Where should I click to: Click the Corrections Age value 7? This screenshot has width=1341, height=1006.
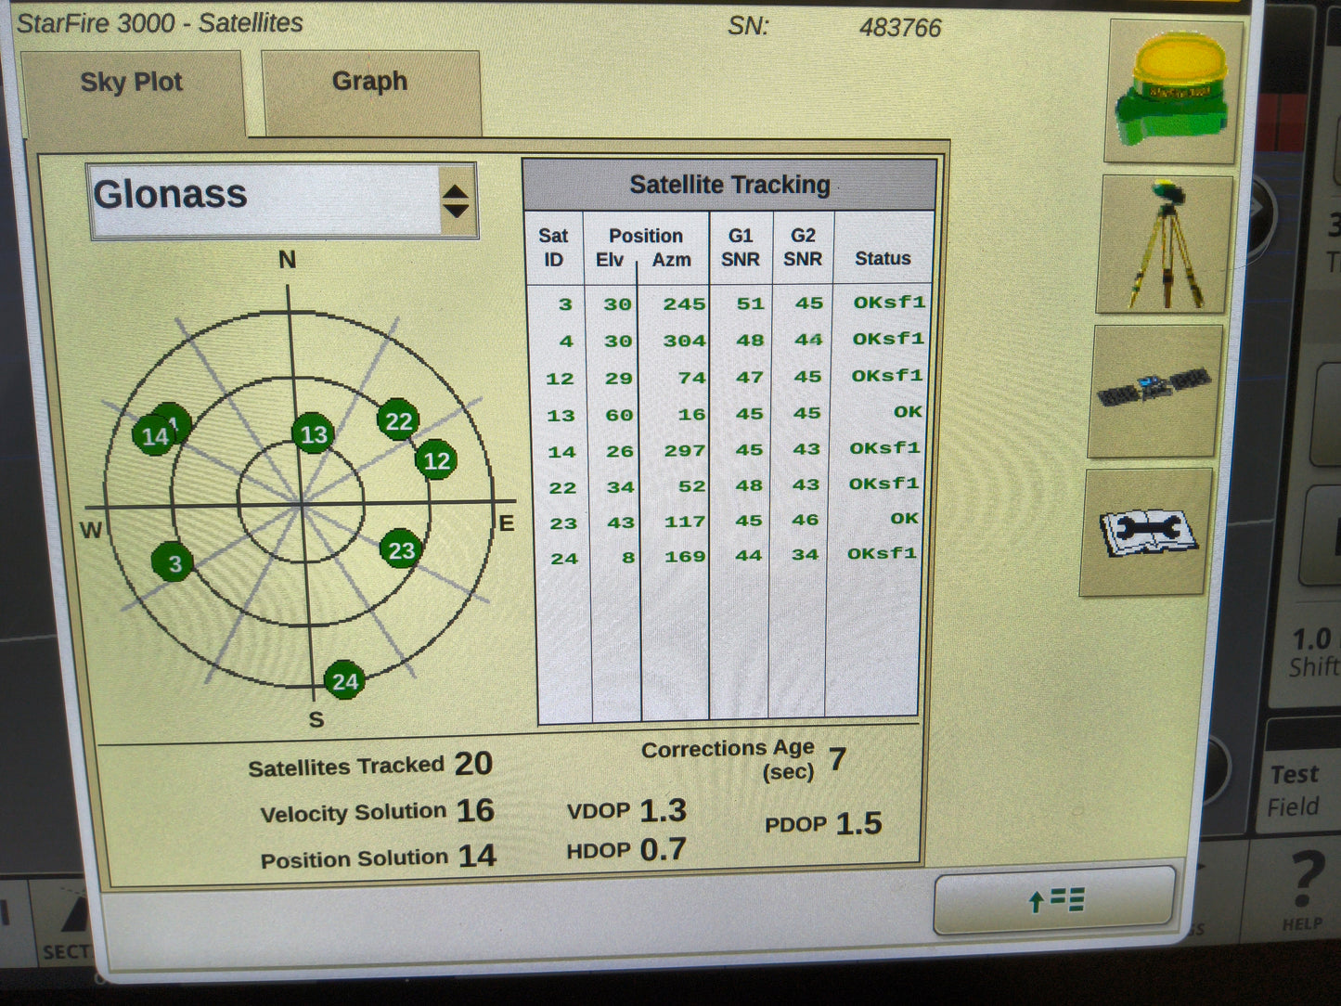coord(837,759)
